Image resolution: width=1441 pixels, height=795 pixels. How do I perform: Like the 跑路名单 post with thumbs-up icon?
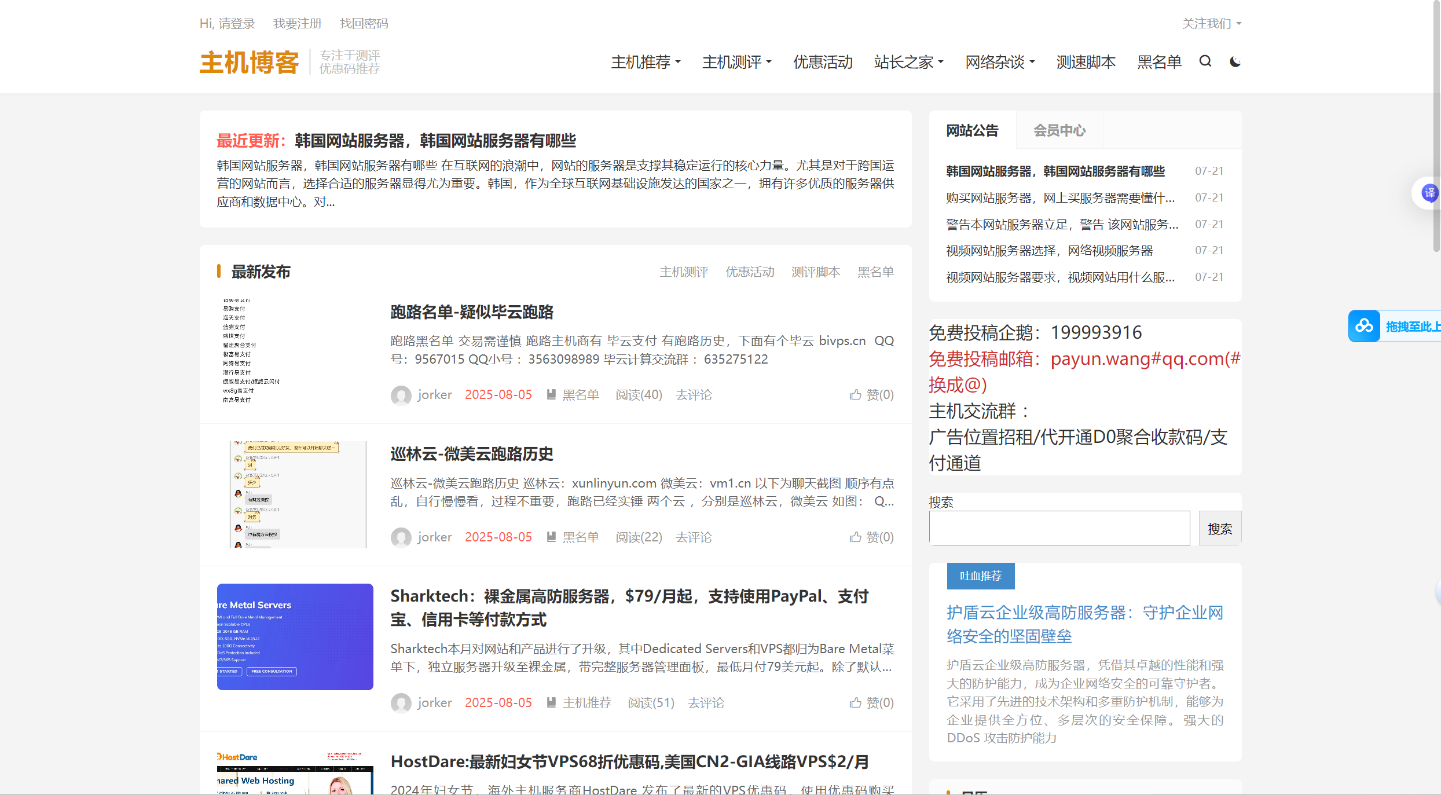point(855,395)
